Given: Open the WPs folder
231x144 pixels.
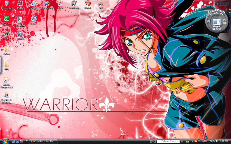Looking at the screenshot, I should pos(7,66).
